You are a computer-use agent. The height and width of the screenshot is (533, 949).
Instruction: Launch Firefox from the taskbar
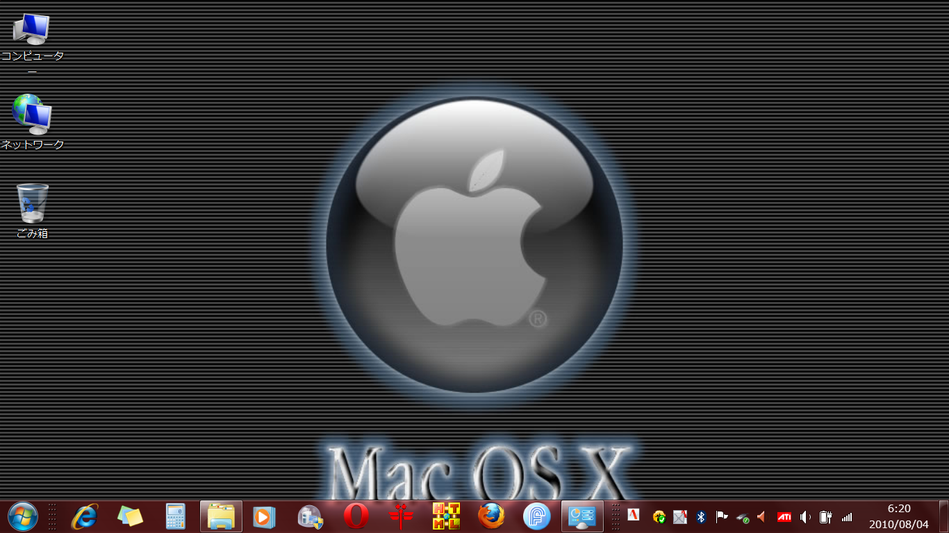pos(491,516)
